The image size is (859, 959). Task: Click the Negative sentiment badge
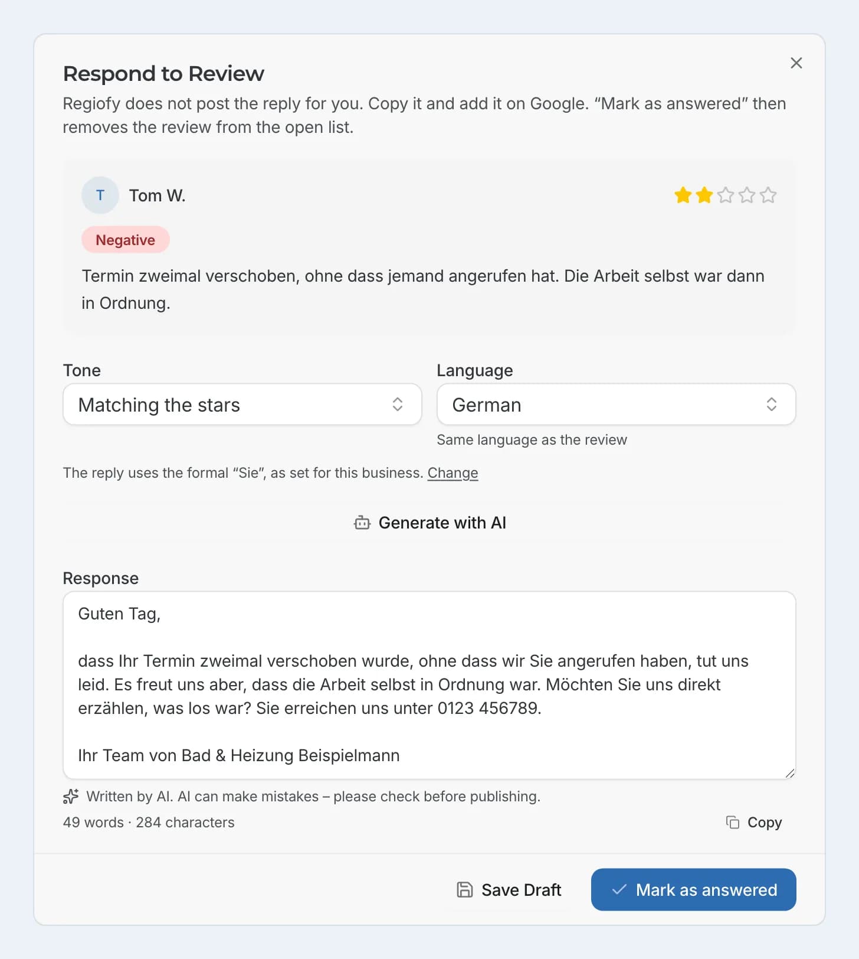(x=126, y=240)
